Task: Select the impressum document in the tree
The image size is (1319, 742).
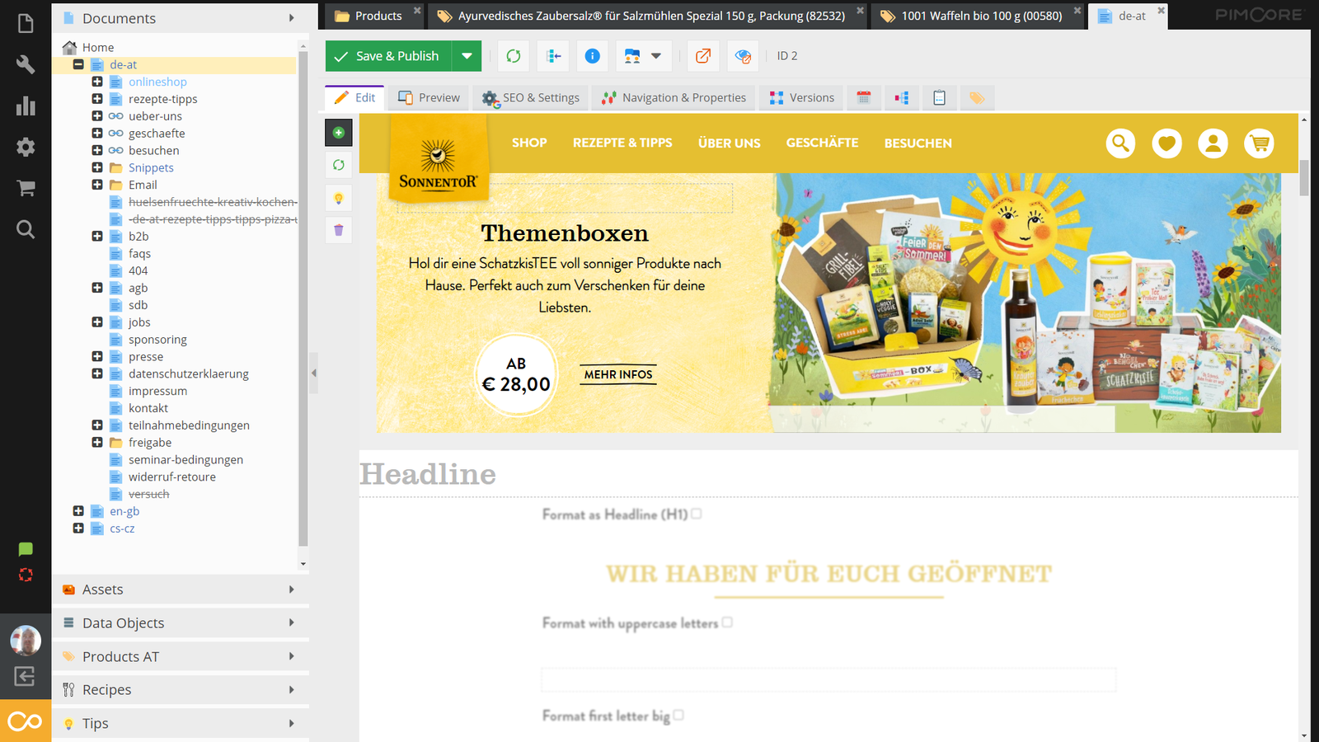Action: (x=157, y=391)
